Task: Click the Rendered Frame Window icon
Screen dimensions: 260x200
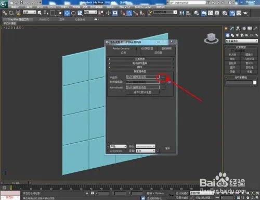Action: point(239,13)
